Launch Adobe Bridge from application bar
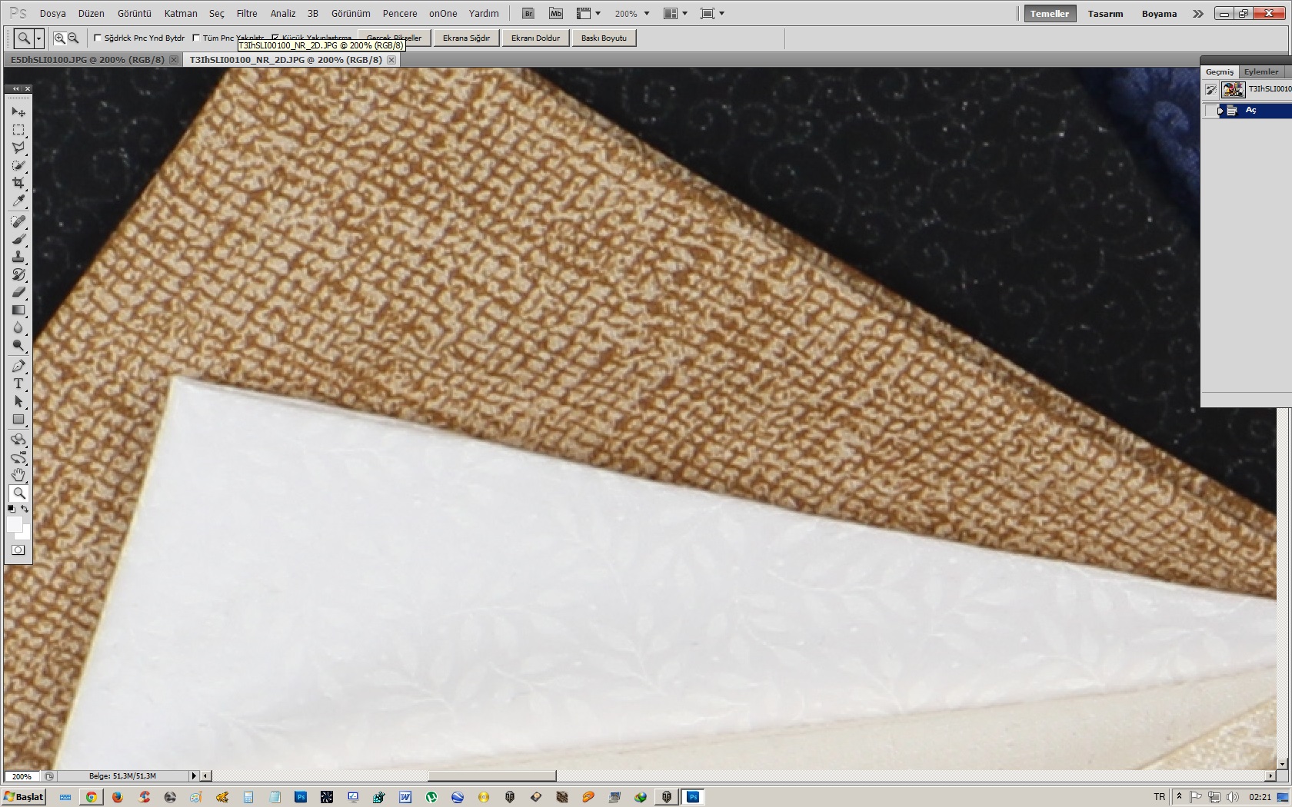The image size is (1292, 807). click(528, 13)
